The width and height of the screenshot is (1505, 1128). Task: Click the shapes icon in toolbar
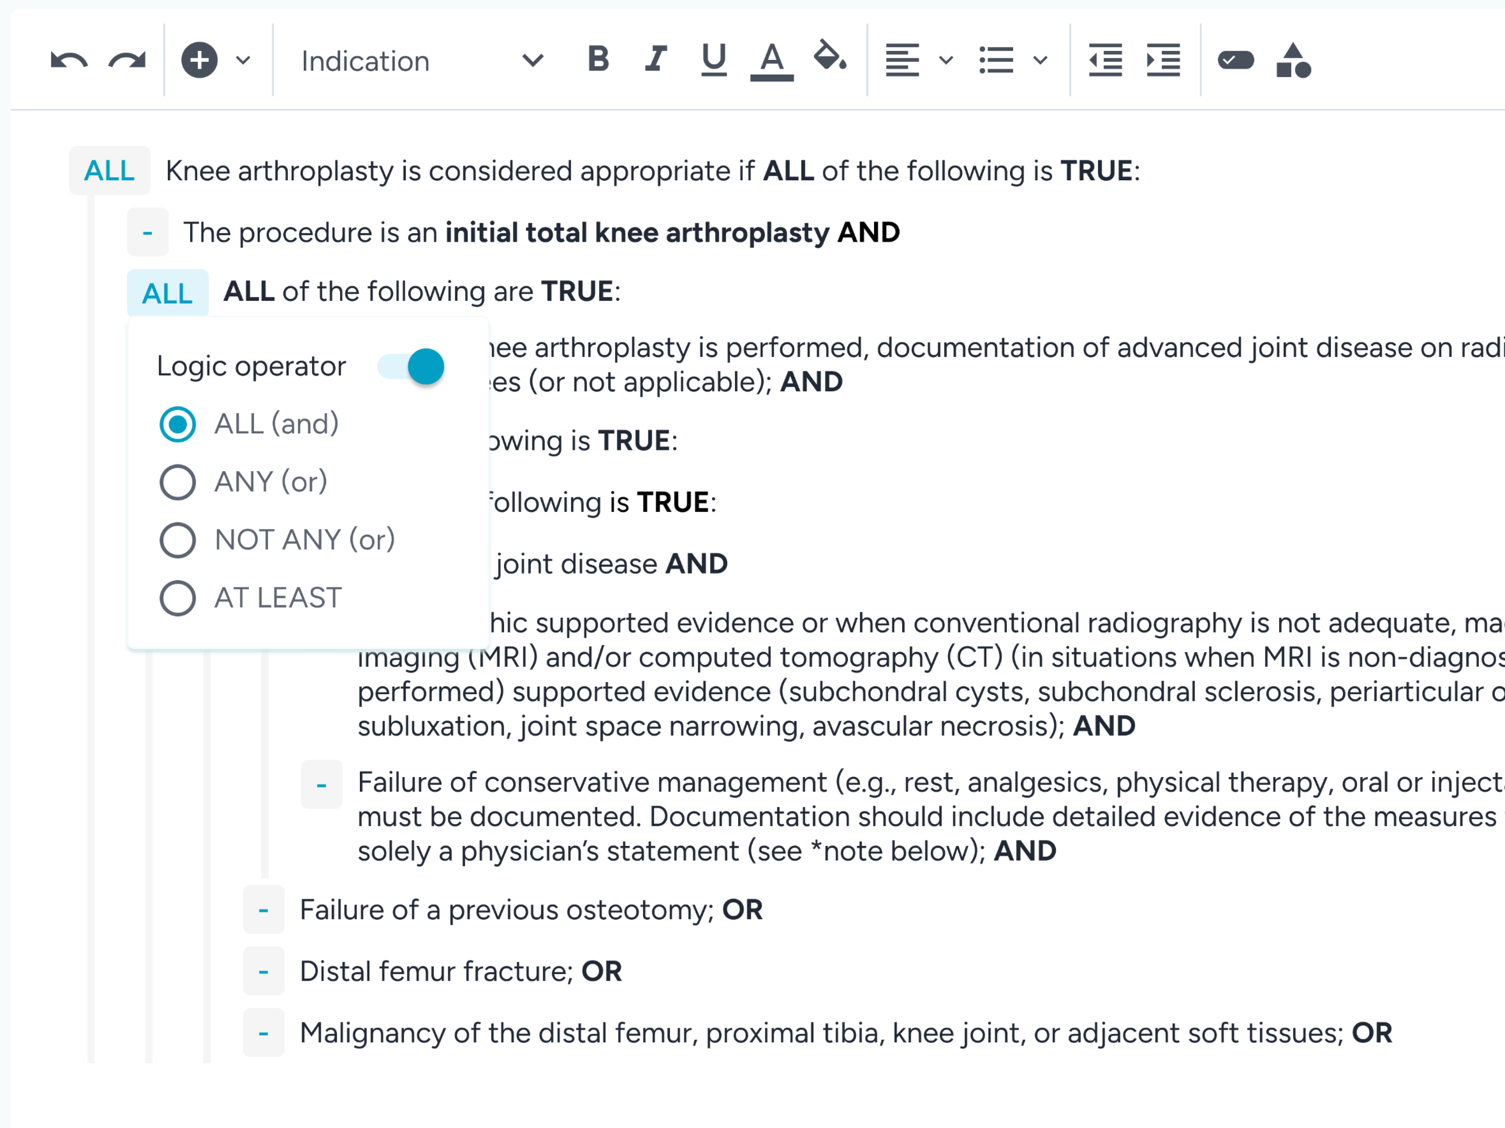[1293, 61]
